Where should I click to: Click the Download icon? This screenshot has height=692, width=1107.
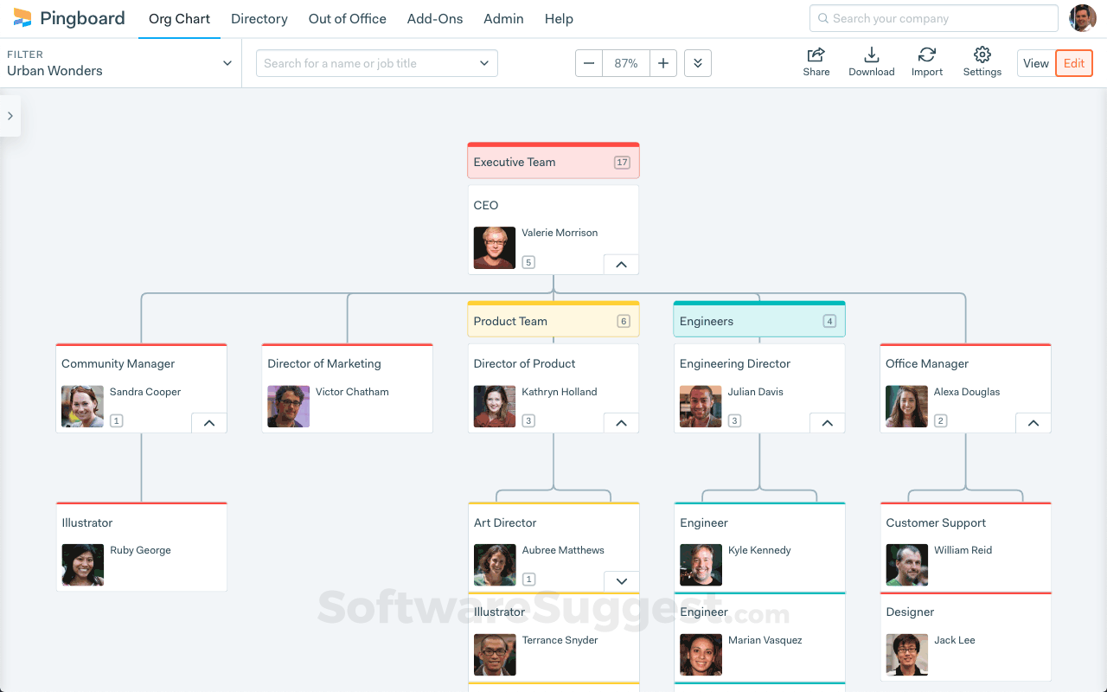tap(871, 55)
